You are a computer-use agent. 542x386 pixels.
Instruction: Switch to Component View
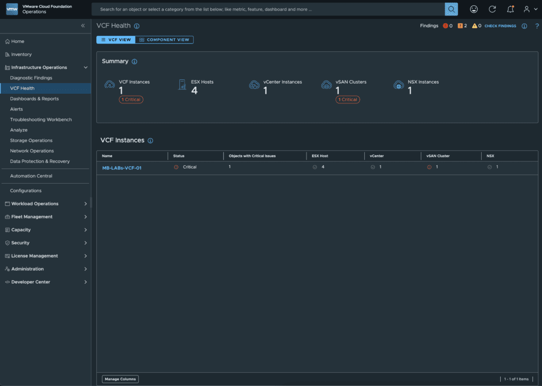pyautogui.click(x=165, y=40)
